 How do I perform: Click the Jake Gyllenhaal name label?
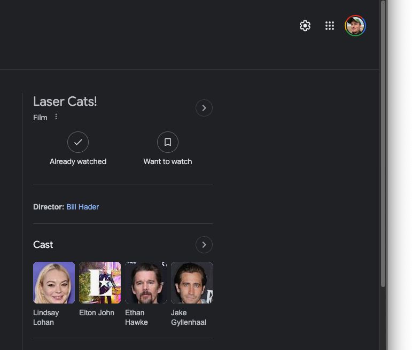tap(188, 317)
